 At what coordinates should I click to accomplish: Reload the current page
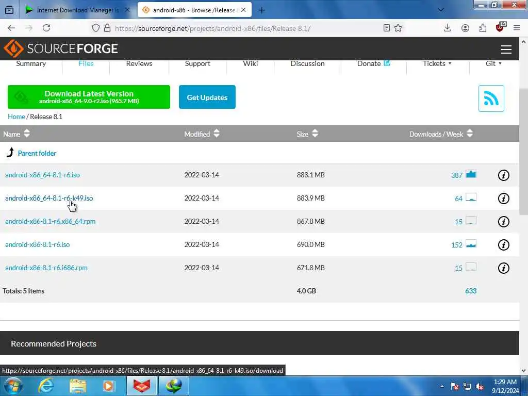tap(46, 28)
